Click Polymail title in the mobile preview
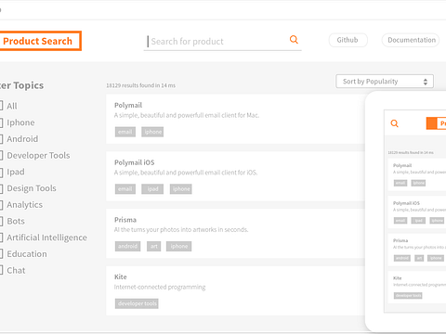Screen dimensions: 446x334 tap(402, 165)
